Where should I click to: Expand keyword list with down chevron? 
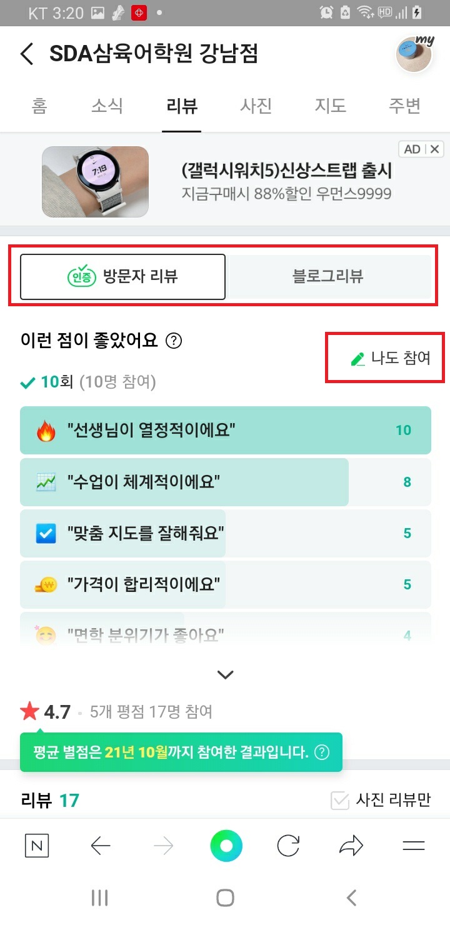(x=225, y=674)
